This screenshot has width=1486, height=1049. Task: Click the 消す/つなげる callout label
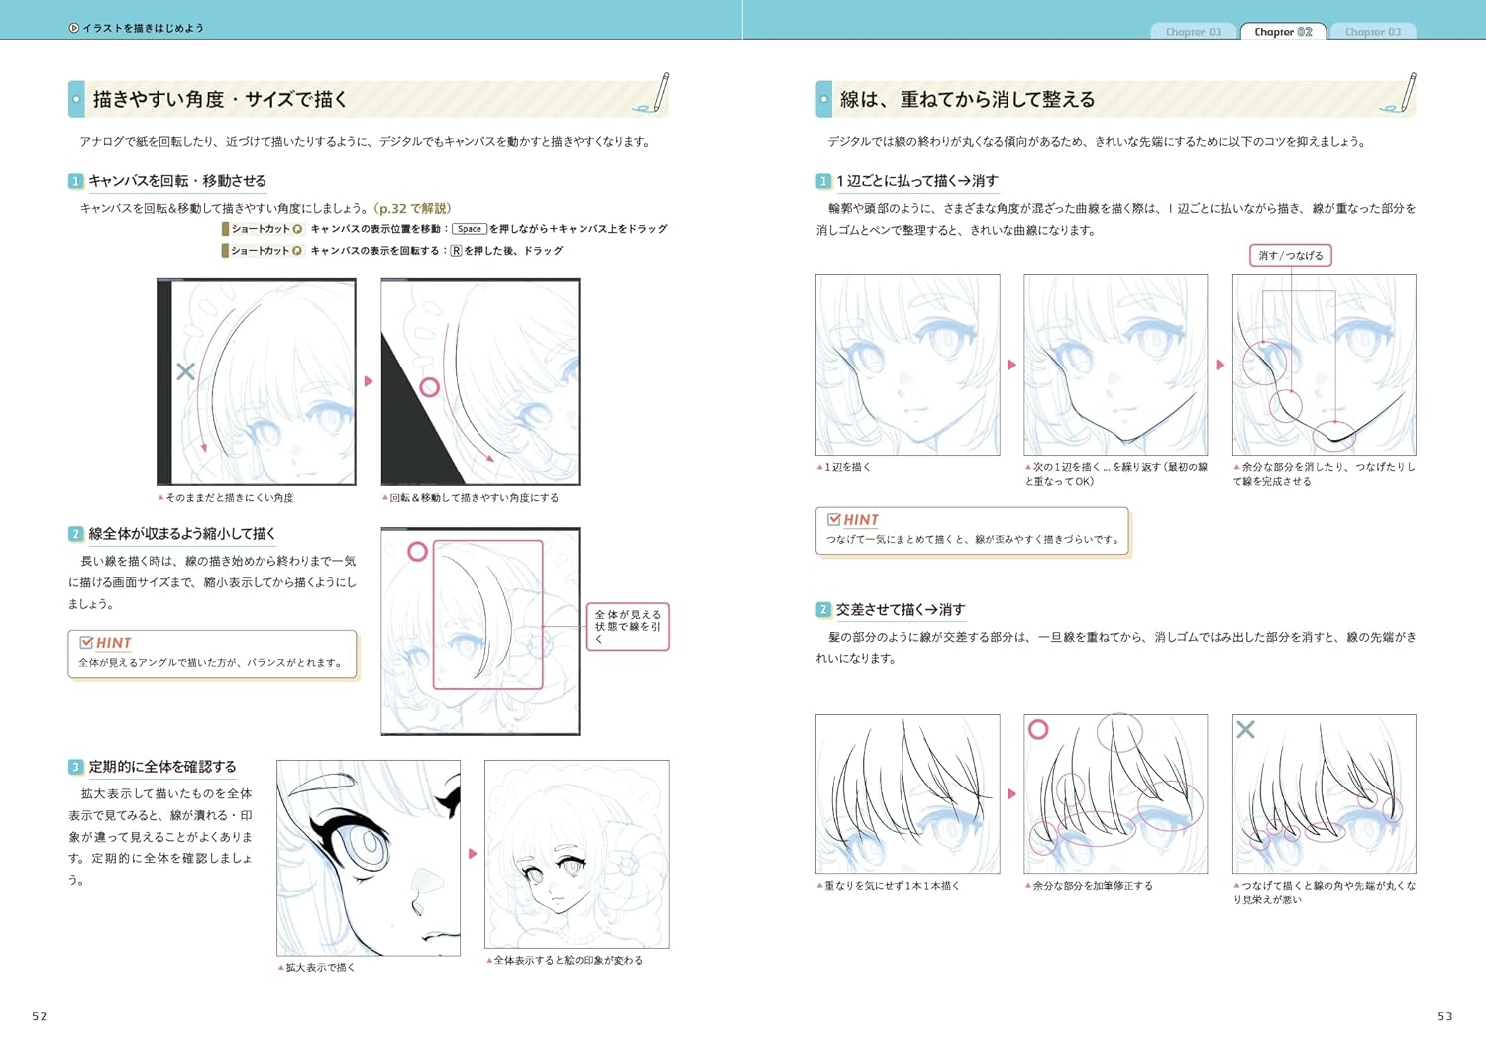[1290, 256]
